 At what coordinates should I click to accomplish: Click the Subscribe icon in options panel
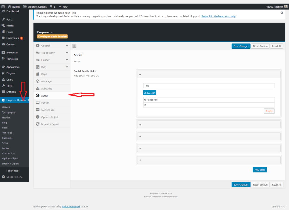tap(38, 88)
